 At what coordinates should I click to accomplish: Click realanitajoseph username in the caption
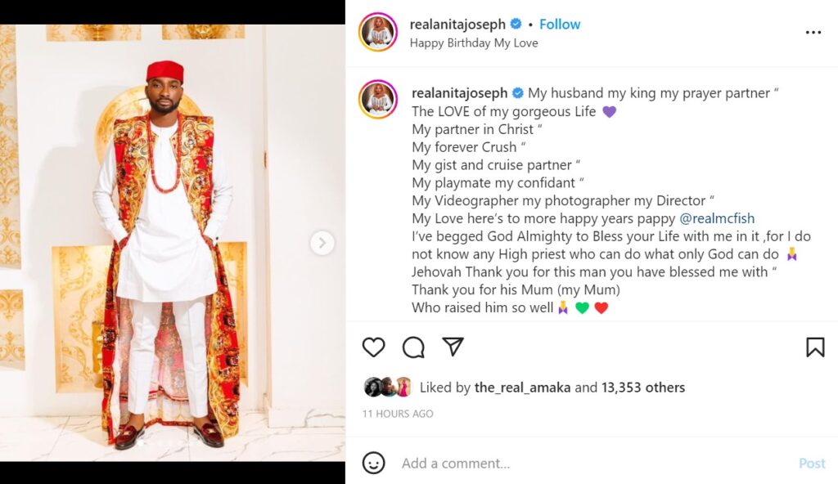459,93
